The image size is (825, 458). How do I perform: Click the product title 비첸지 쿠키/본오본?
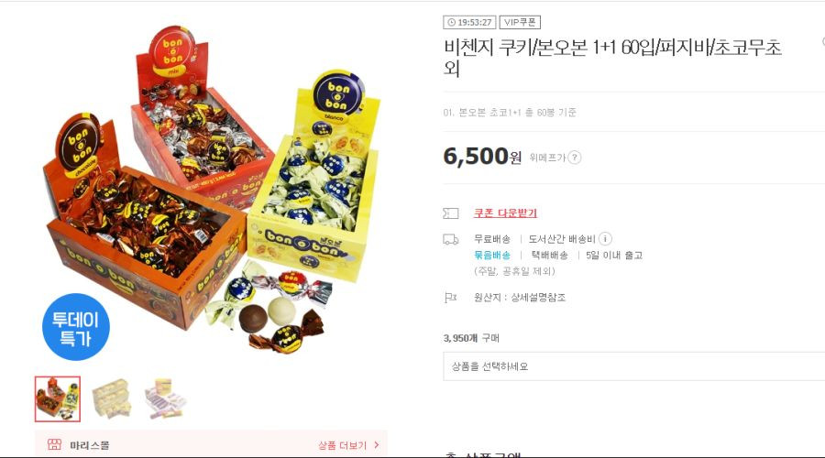(x=612, y=58)
